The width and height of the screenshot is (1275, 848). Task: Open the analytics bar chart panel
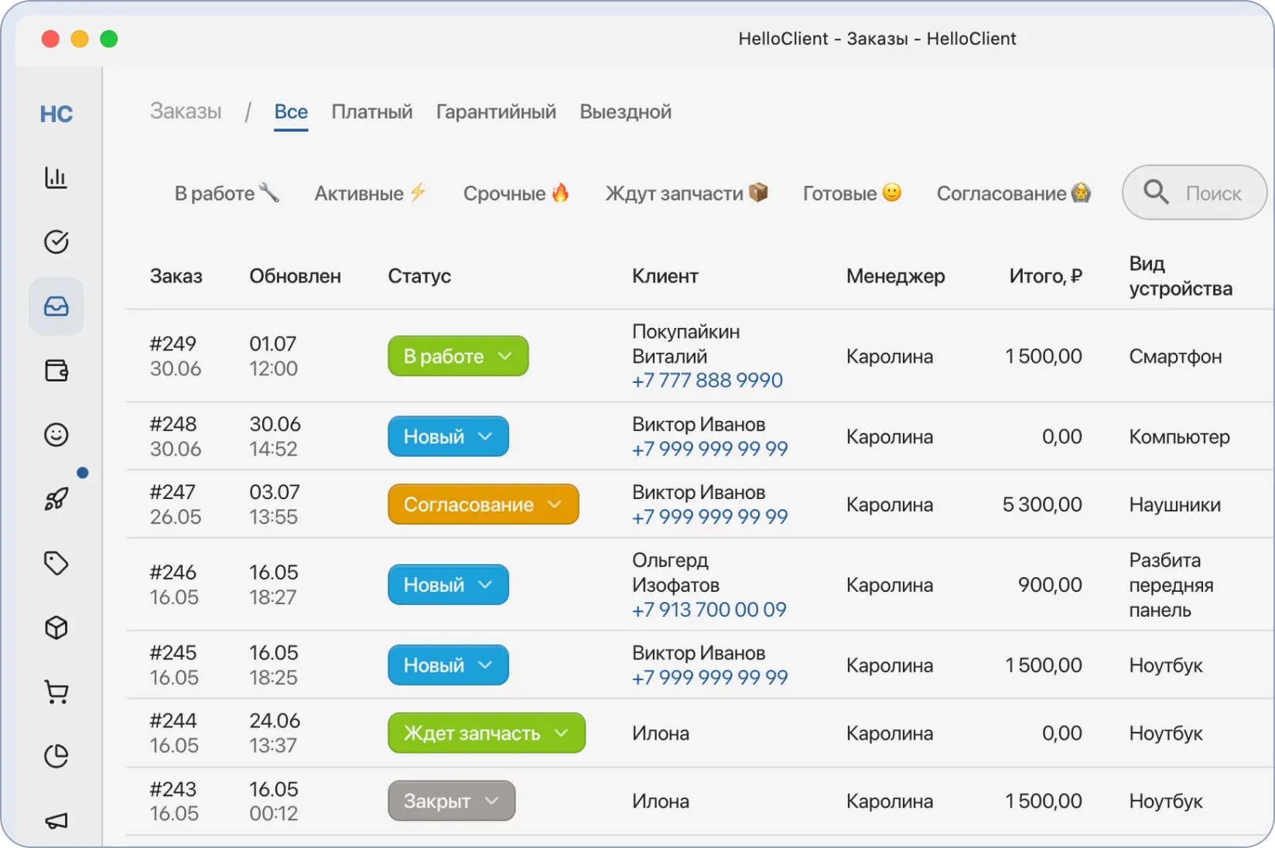click(x=56, y=177)
